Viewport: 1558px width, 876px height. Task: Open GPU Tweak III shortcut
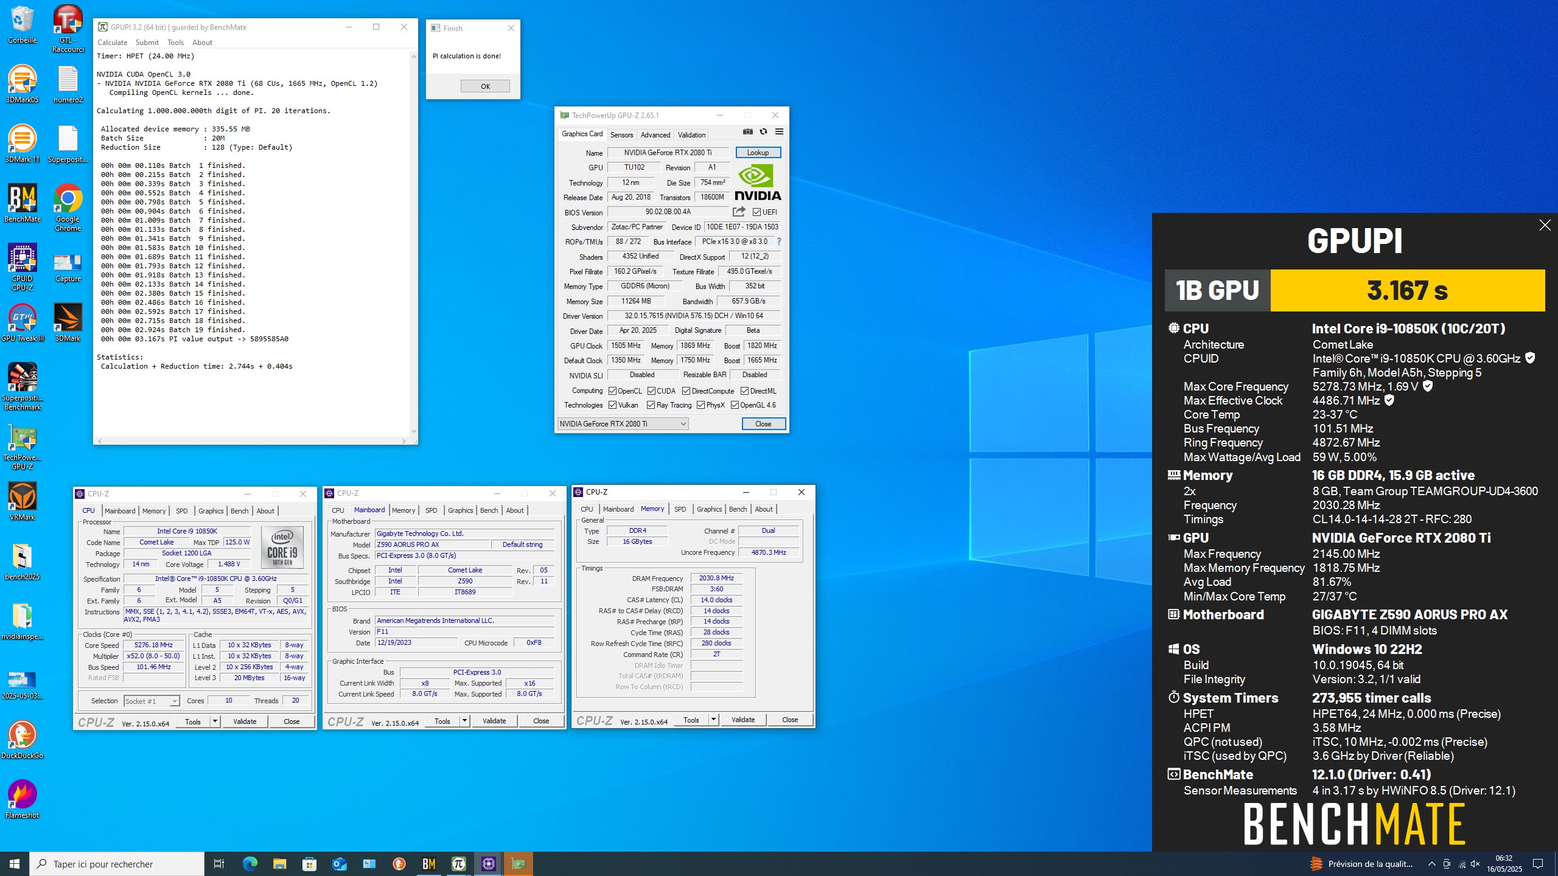click(22, 322)
